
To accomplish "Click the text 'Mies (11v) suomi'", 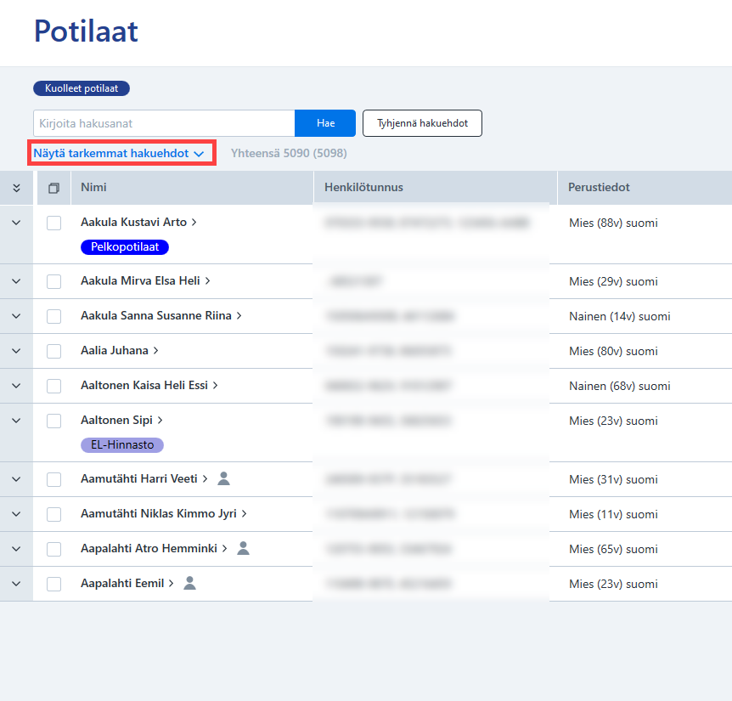I will pos(613,514).
